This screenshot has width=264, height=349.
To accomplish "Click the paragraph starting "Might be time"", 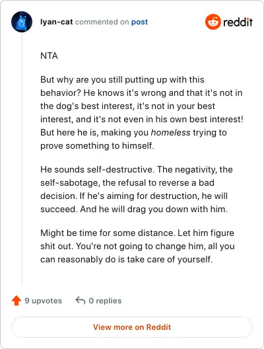I will [137, 246].
